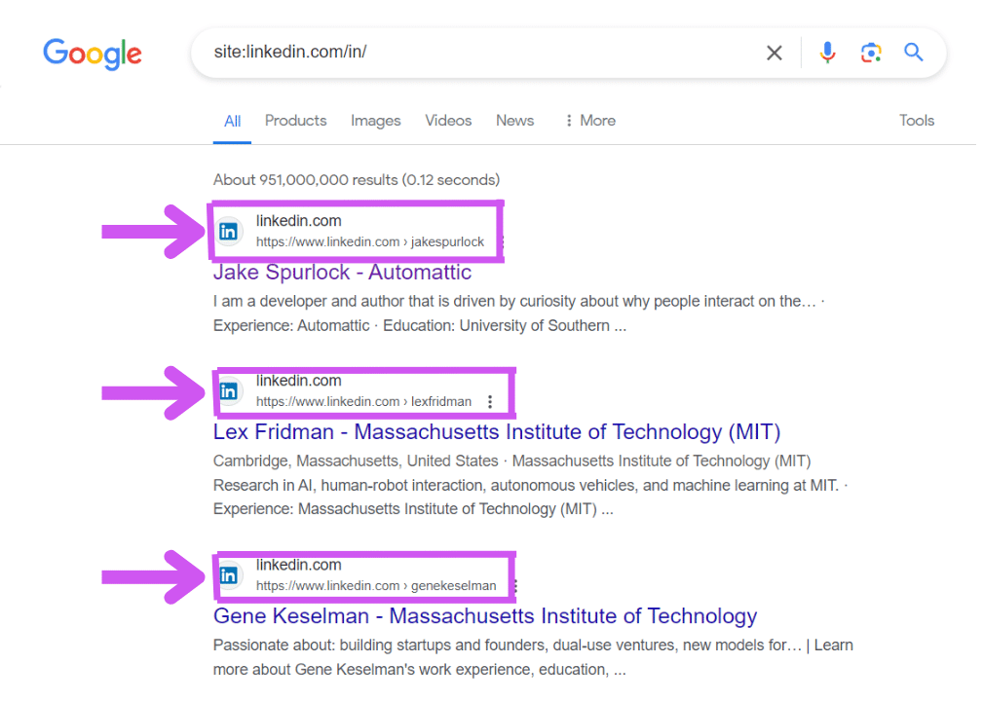Open the Jake Spurlock - Automattic result
Image resolution: width=983 pixels, height=701 pixels.
click(342, 273)
